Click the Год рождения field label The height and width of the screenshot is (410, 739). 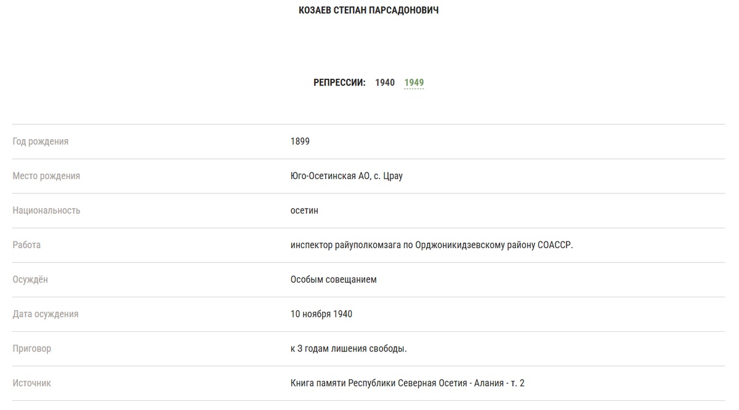[x=41, y=142]
